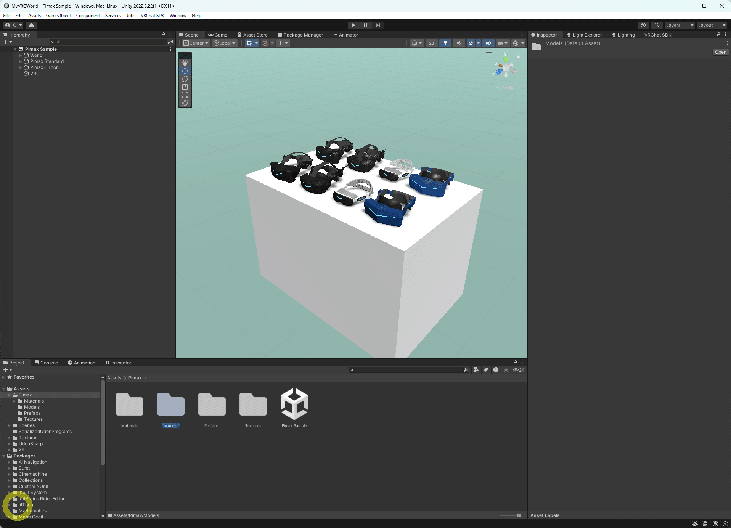Start Play mode
This screenshot has height=528, width=731.
pos(353,25)
